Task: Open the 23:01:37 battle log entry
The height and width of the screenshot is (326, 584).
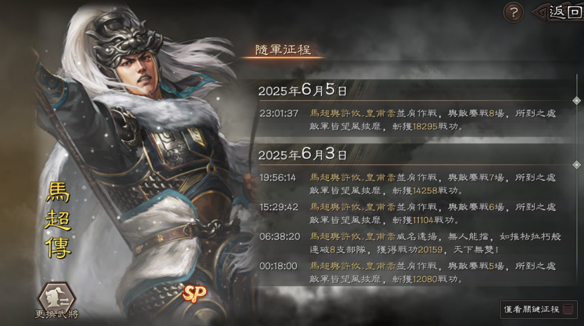Action: click(408, 120)
